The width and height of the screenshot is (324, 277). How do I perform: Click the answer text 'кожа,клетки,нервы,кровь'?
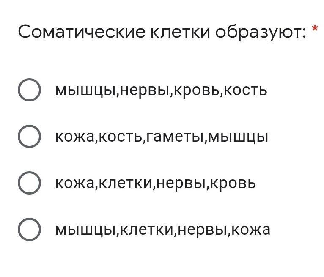pyautogui.click(x=155, y=183)
